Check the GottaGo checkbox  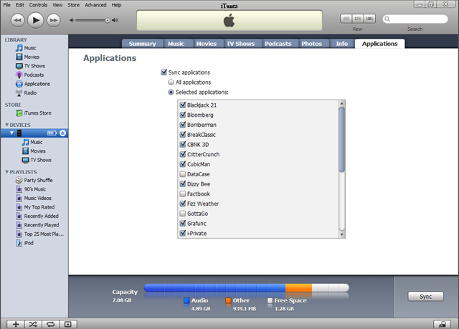point(183,214)
